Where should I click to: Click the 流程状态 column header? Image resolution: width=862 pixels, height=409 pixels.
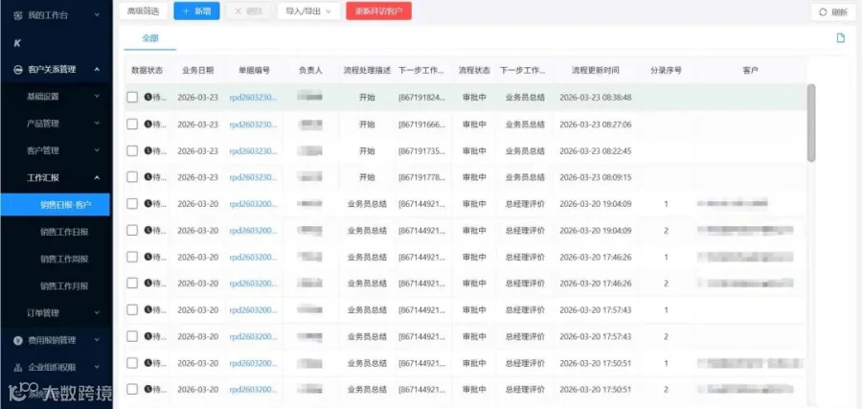(x=474, y=70)
